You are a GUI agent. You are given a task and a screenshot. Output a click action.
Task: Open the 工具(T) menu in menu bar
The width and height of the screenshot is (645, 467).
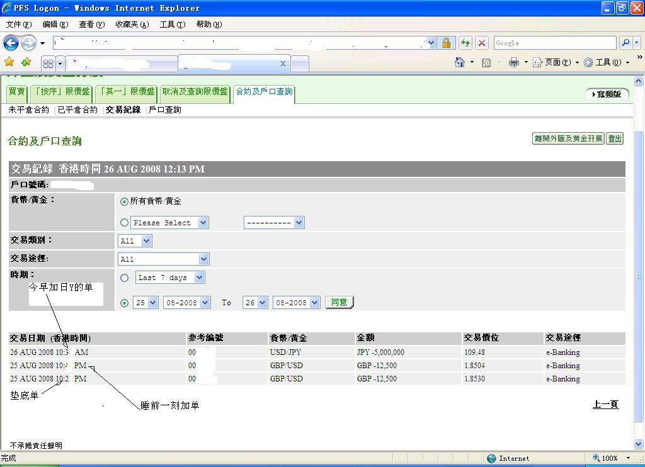(173, 25)
